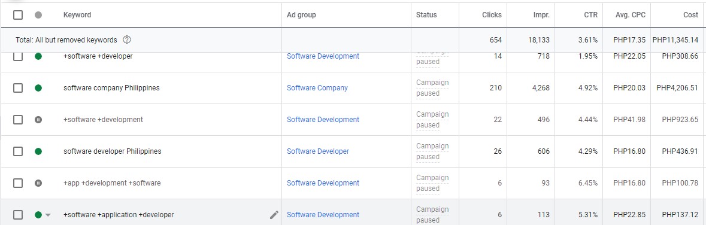Select checkbox for +software +development row
This screenshot has height=225, width=706.
(17, 120)
